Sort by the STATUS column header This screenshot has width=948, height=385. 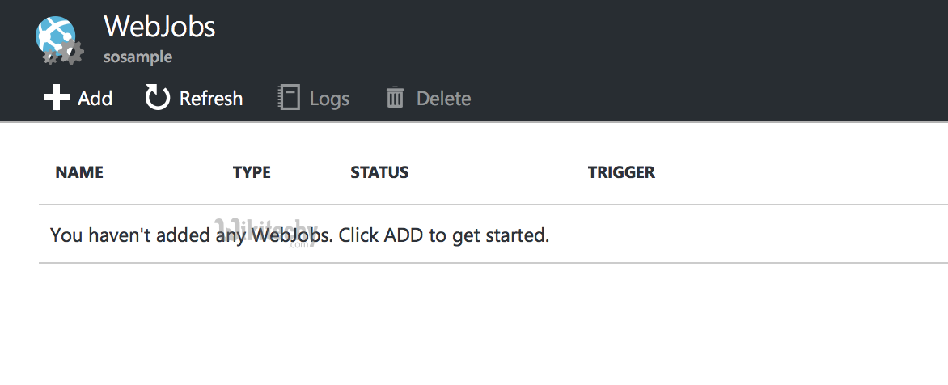click(x=379, y=172)
